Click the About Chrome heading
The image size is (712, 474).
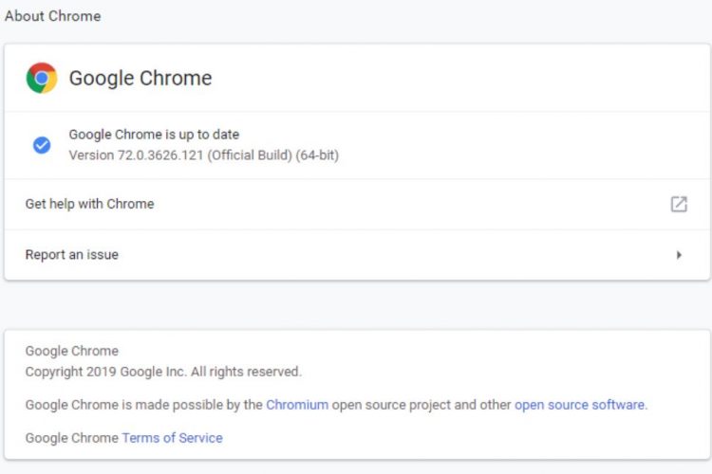(52, 16)
